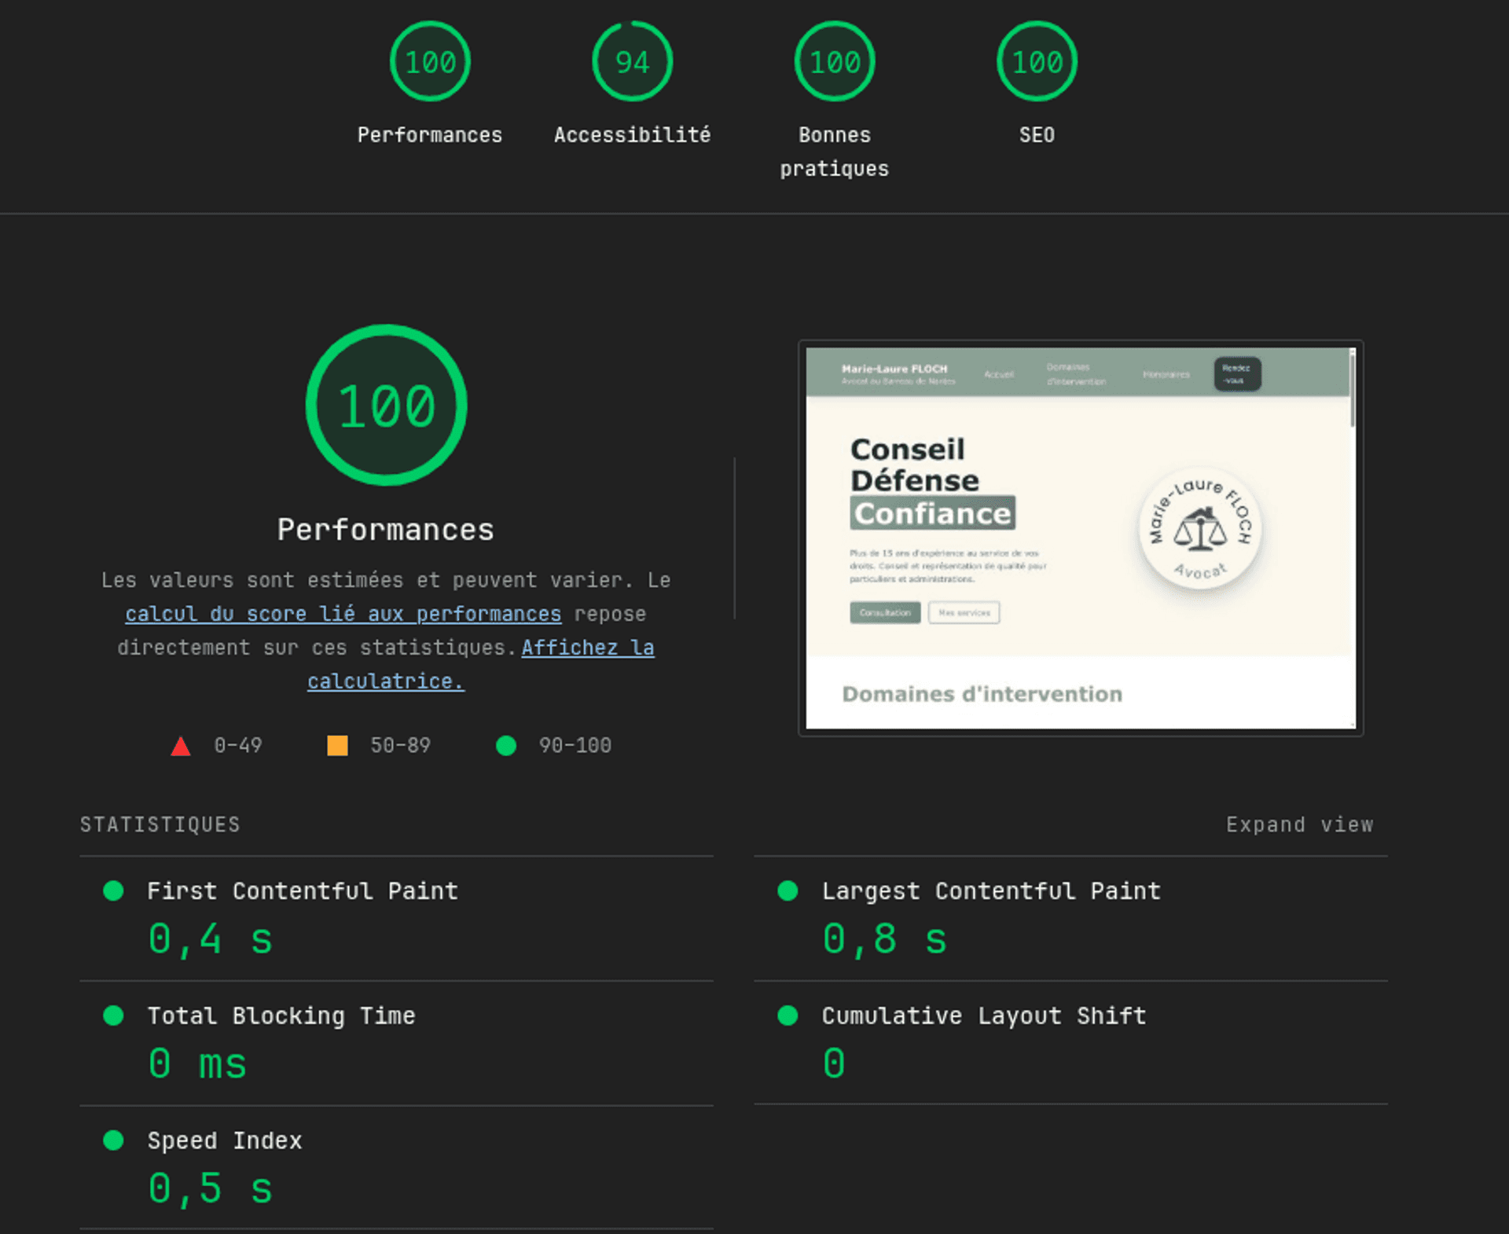Click the page screenshot thumbnail
Image resolution: width=1509 pixels, height=1234 pixels.
pos(1081,538)
